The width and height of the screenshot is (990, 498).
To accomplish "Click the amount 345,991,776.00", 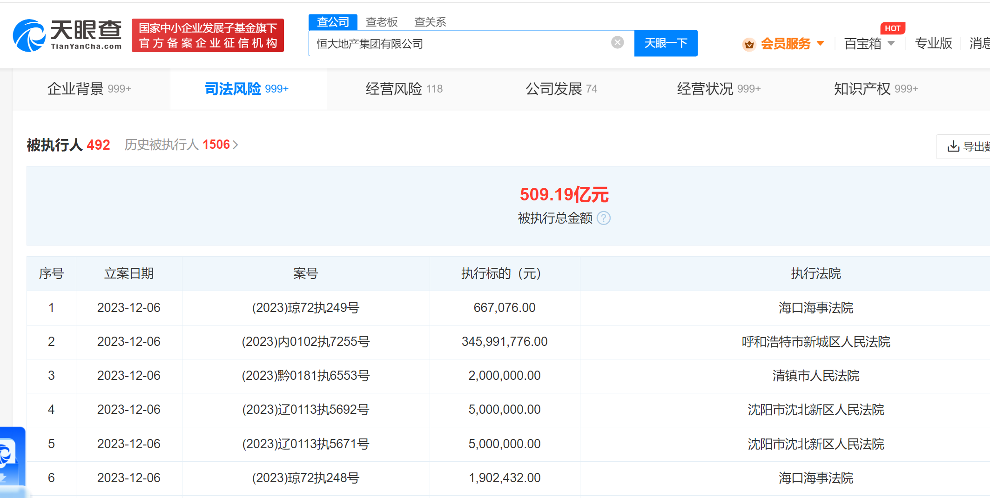I will (505, 342).
